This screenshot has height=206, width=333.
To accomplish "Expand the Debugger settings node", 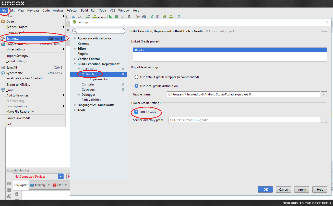I will [79, 95].
